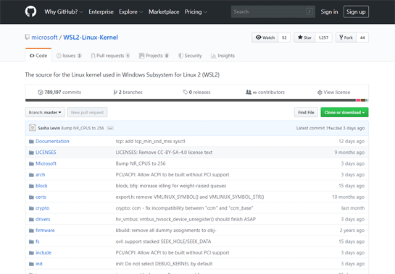395x274 pixels.
Task: Open the Why GitHub? dropdown menu
Action: point(64,12)
